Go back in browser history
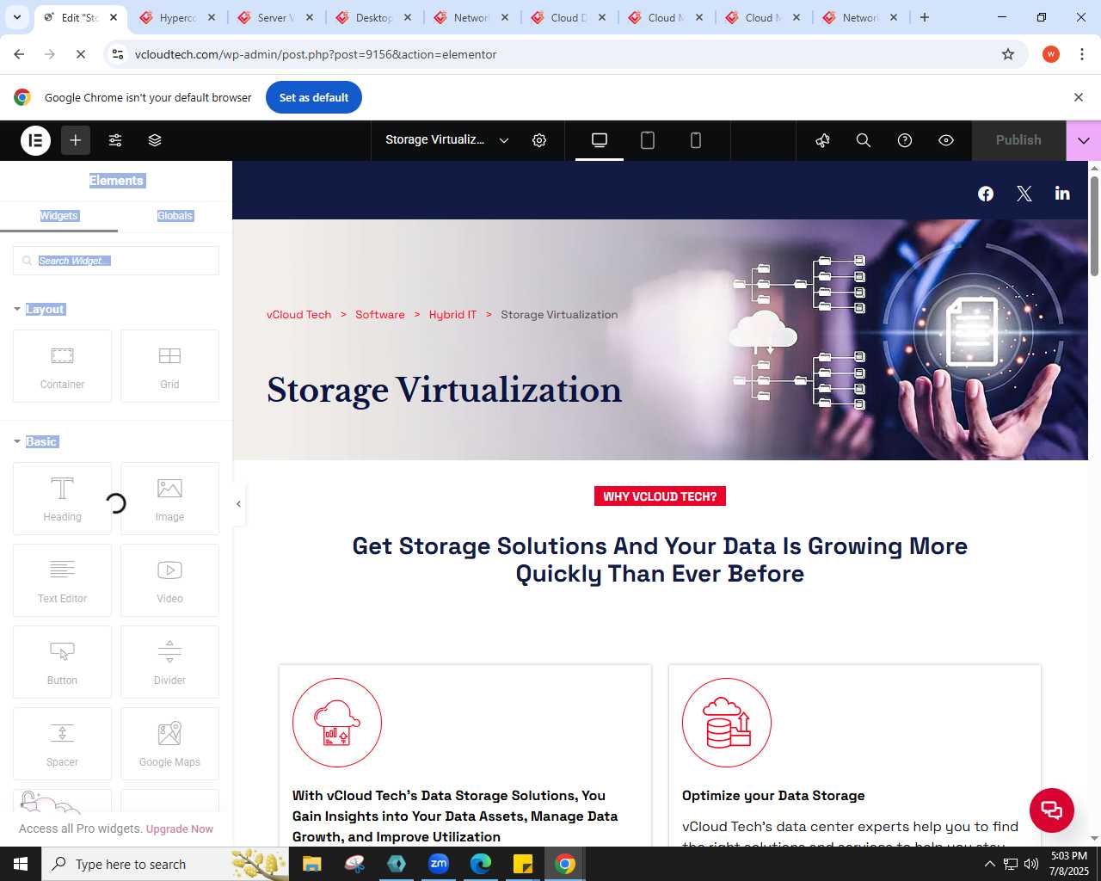The height and width of the screenshot is (881, 1101). click(19, 54)
